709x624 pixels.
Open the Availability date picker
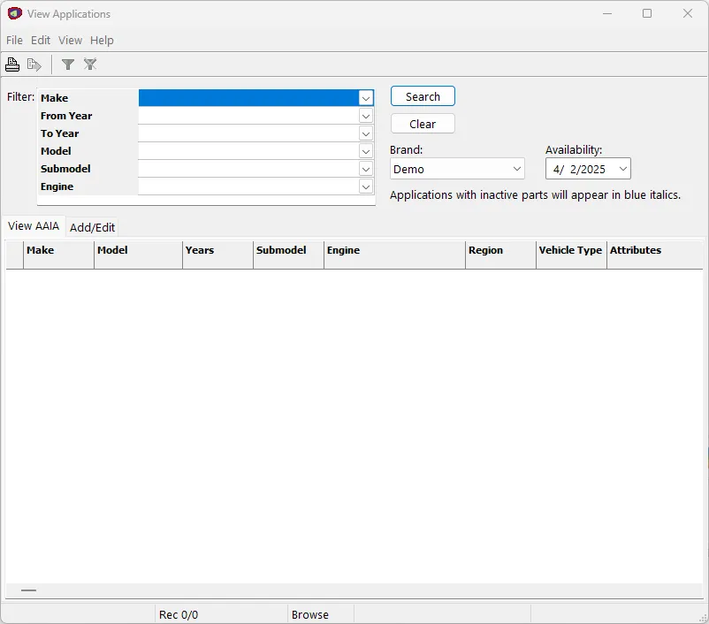pyautogui.click(x=622, y=169)
